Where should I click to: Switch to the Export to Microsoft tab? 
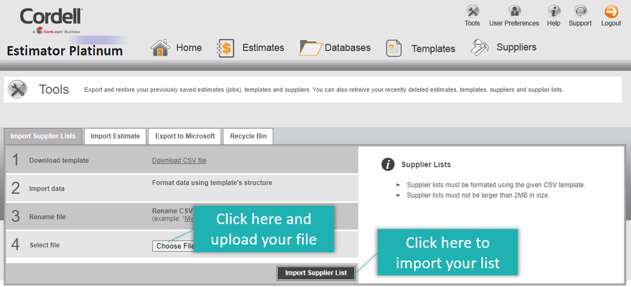click(185, 136)
